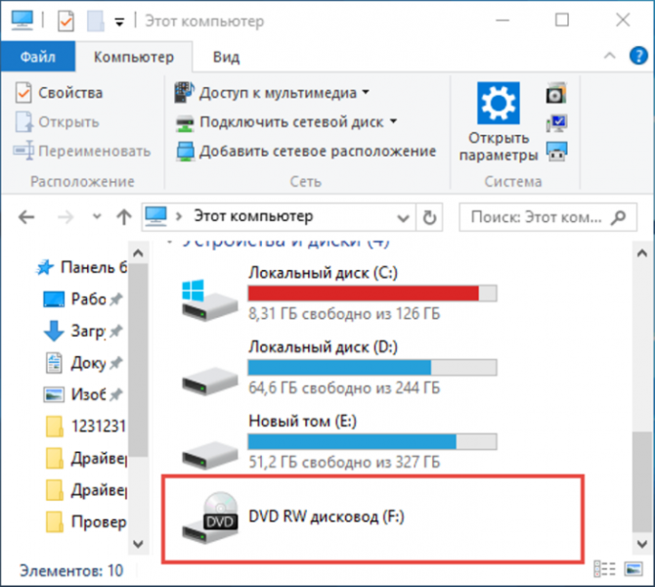Click the computer management icon in Система group

click(556, 152)
